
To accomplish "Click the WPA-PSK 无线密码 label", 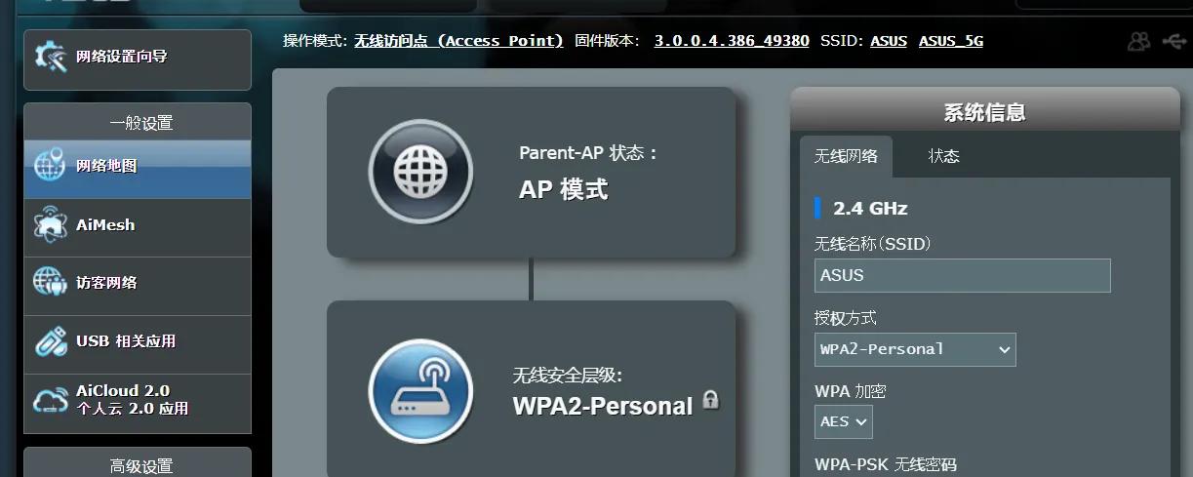I will tap(886, 464).
